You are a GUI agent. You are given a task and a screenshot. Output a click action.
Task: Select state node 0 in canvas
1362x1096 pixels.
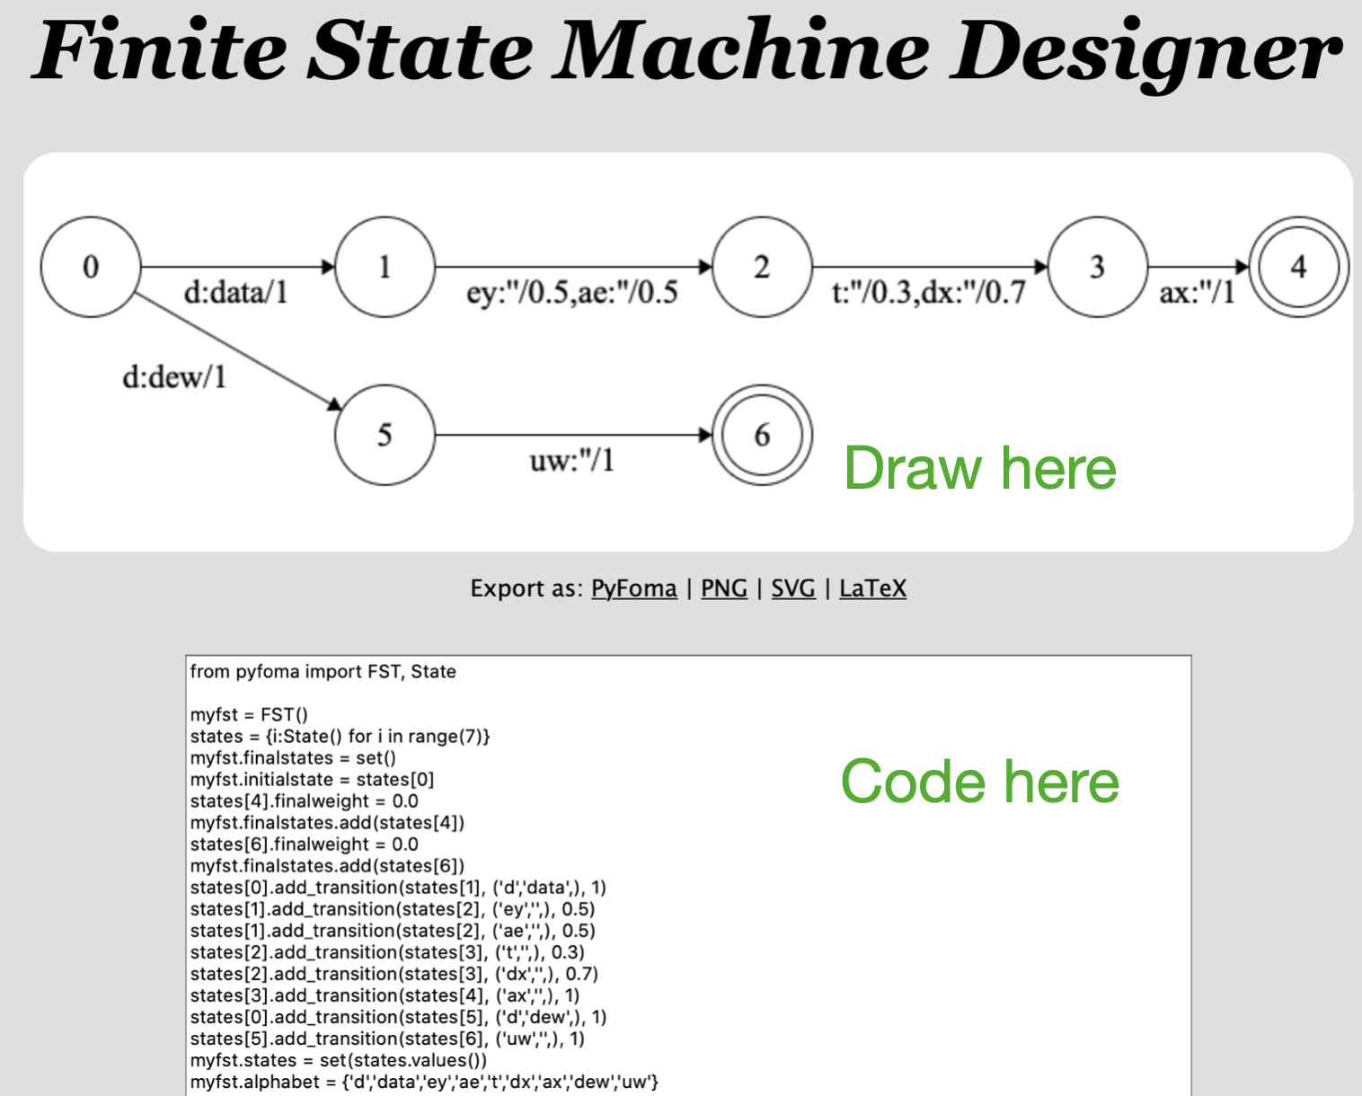point(91,267)
